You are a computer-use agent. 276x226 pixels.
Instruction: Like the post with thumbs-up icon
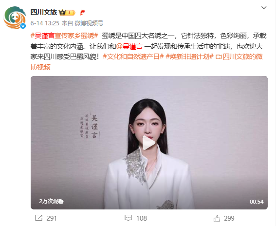pyautogui.click(x=217, y=218)
